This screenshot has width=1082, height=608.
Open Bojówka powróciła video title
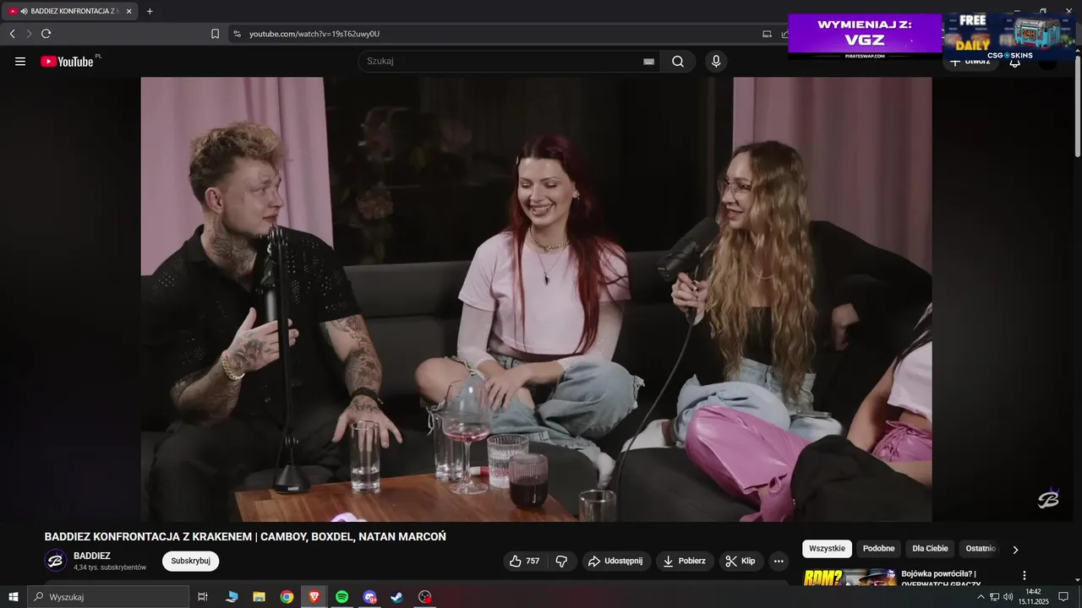click(x=942, y=578)
